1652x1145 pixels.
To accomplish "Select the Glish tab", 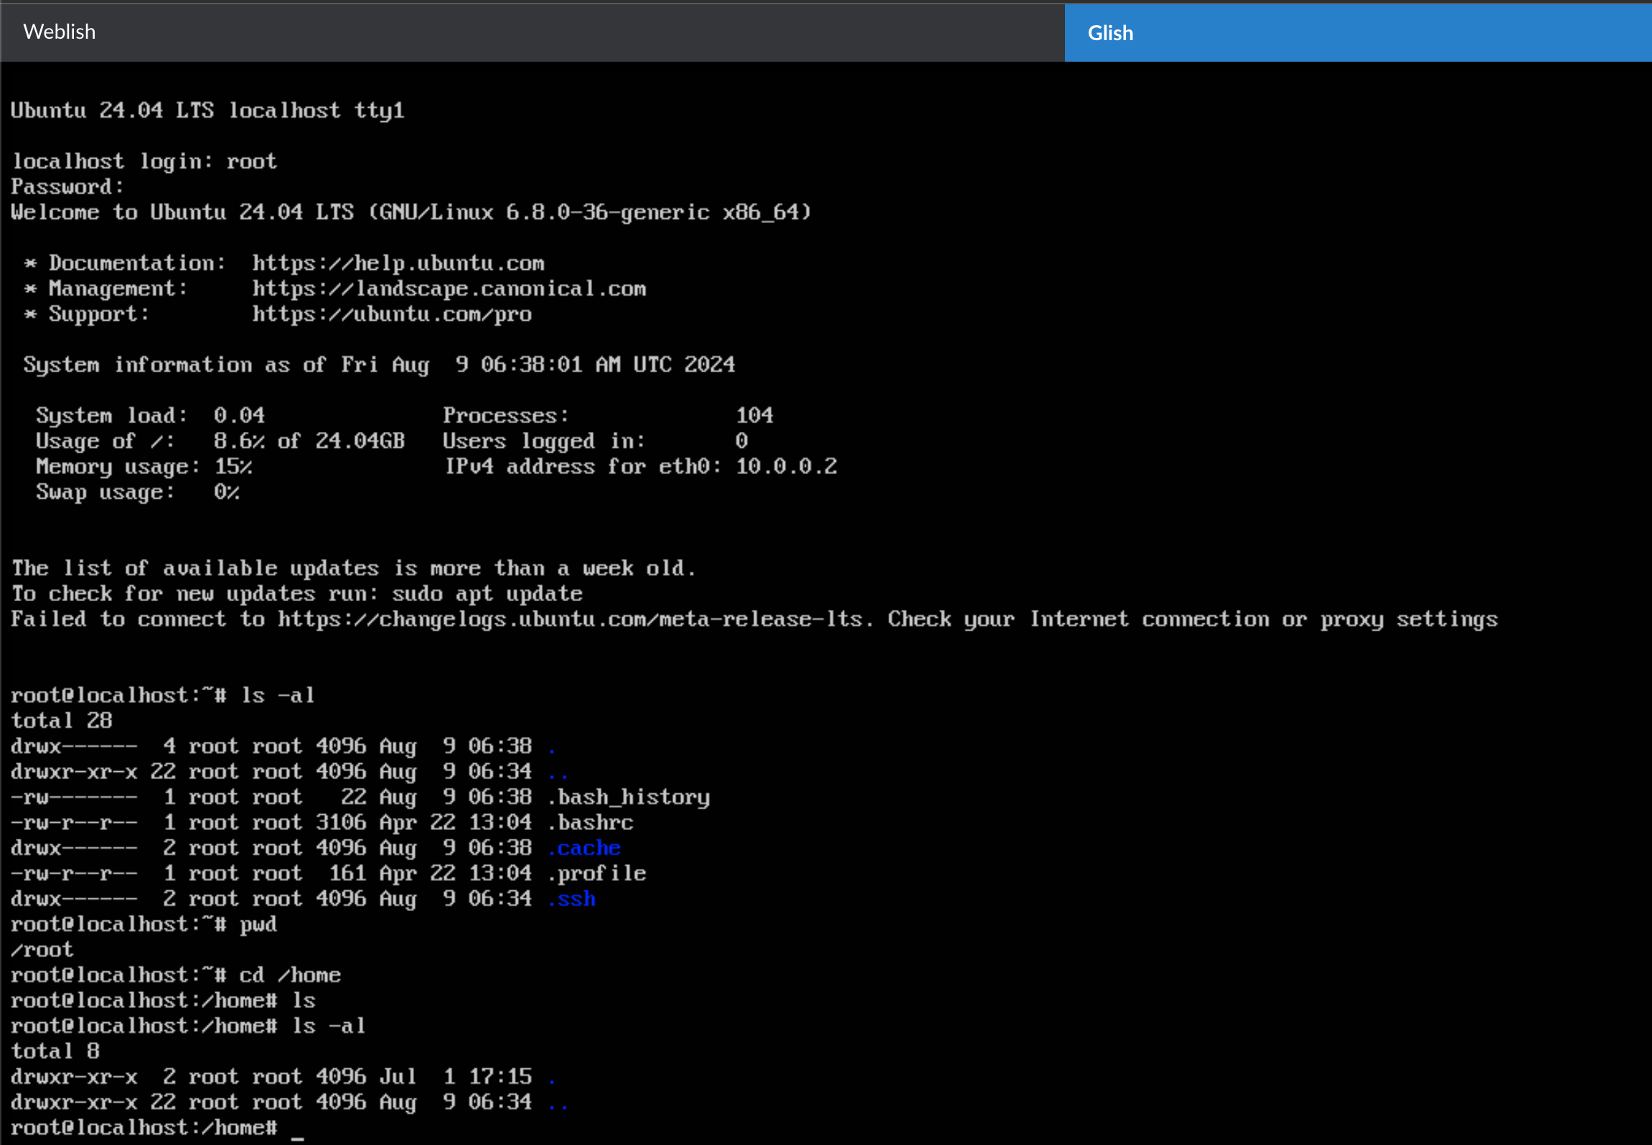I will click(x=1109, y=33).
